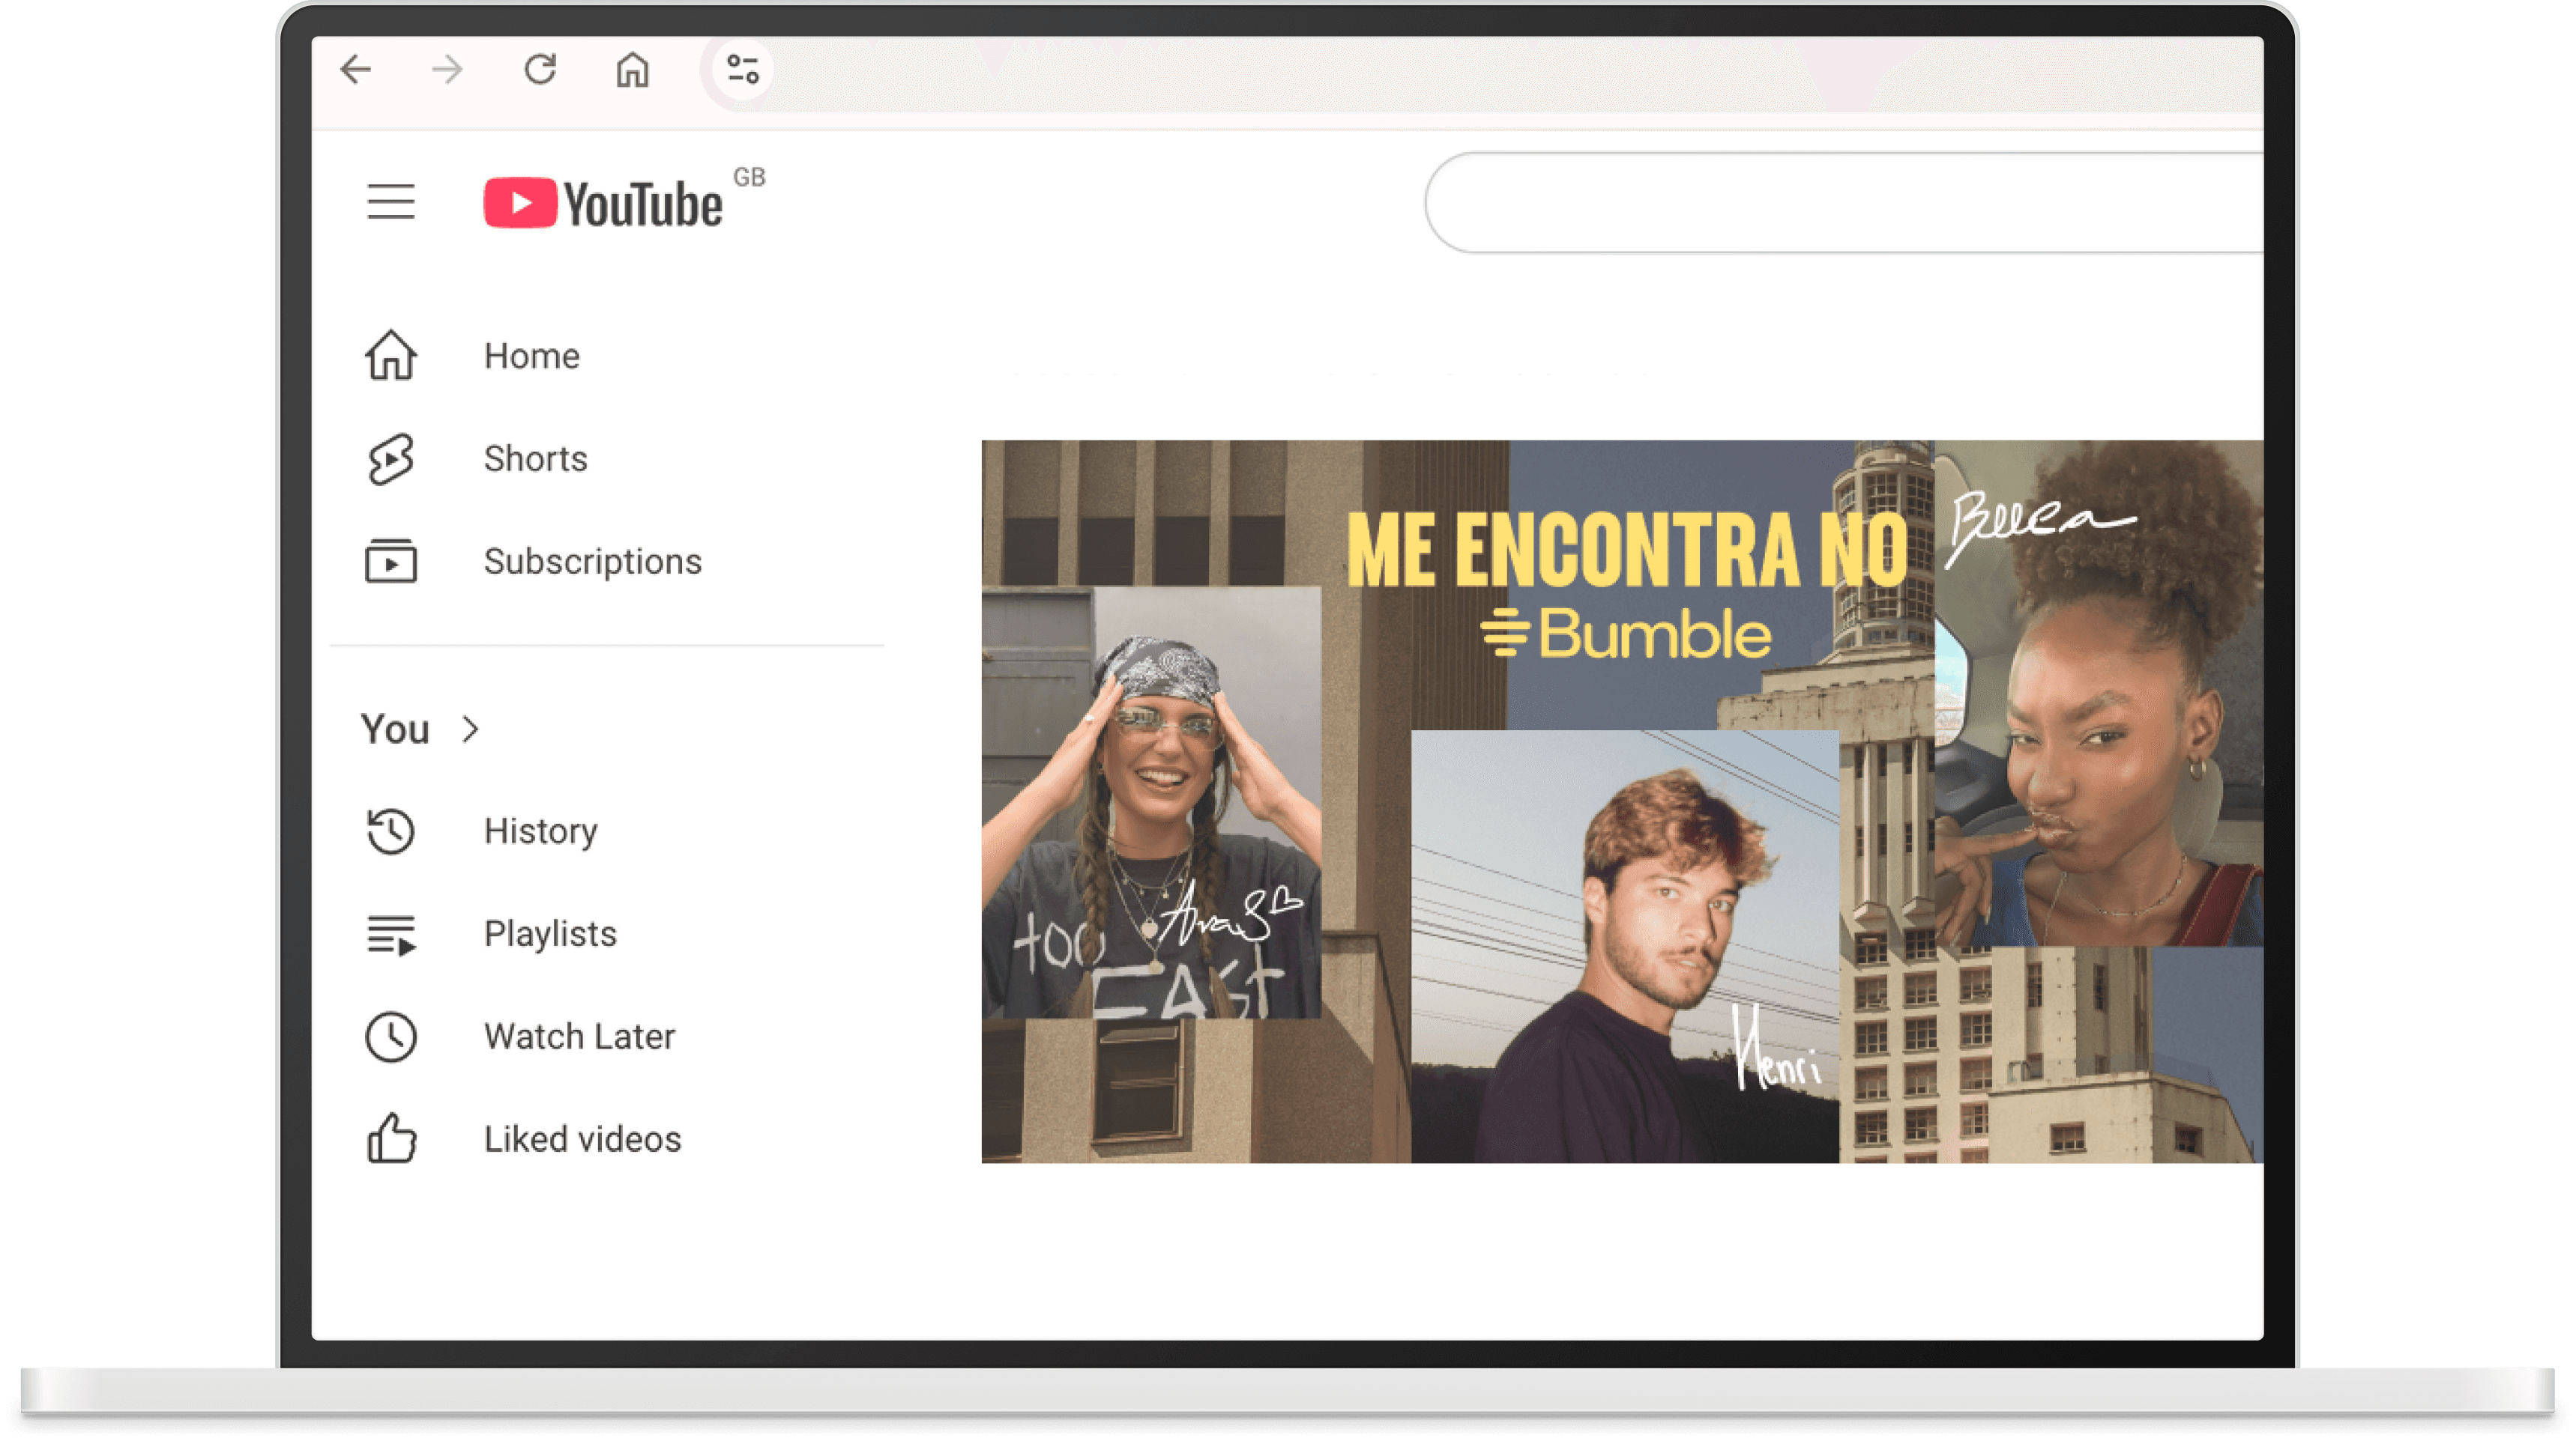
Task: Reload the page with refresh icon
Action: click(540, 70)
